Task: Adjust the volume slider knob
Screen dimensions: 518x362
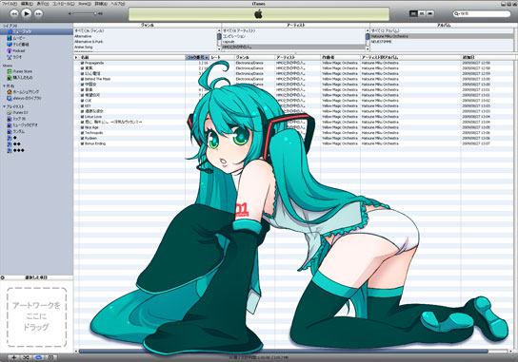Action: point(95,13)
